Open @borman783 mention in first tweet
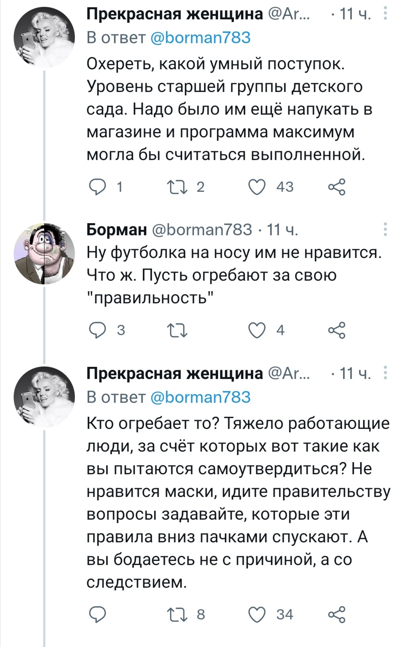The height and width of the screenshot is (647, 408). coord(201,37)
